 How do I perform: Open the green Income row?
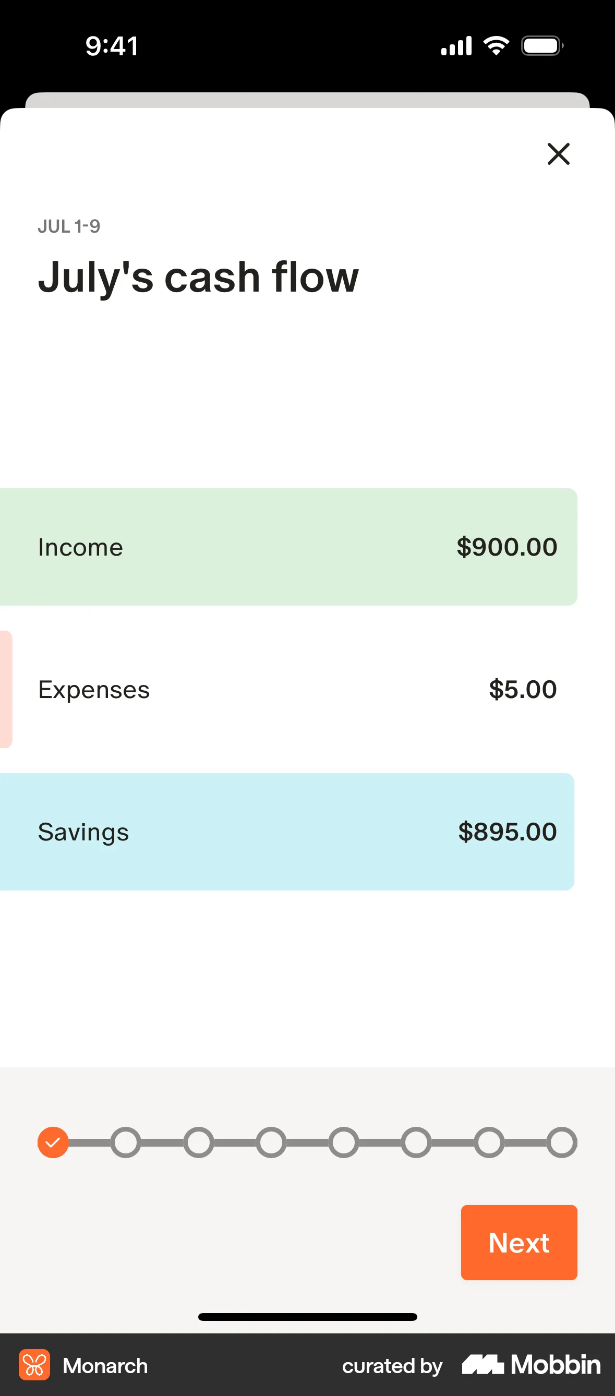pyautogui.click(x=287, y=547)
